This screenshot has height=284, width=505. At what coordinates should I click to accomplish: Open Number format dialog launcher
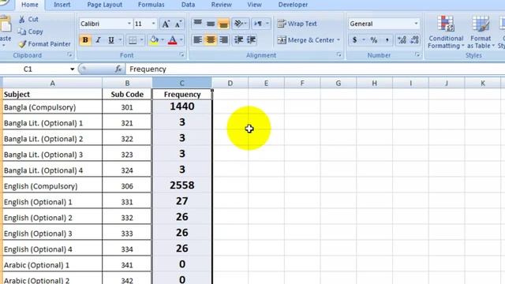(417, 54)
